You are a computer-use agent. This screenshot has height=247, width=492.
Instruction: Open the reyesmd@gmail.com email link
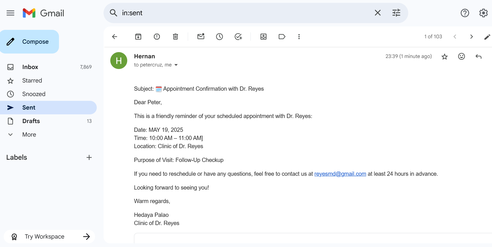coord(340,174)
